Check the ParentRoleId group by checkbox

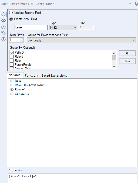coord(12,65)
